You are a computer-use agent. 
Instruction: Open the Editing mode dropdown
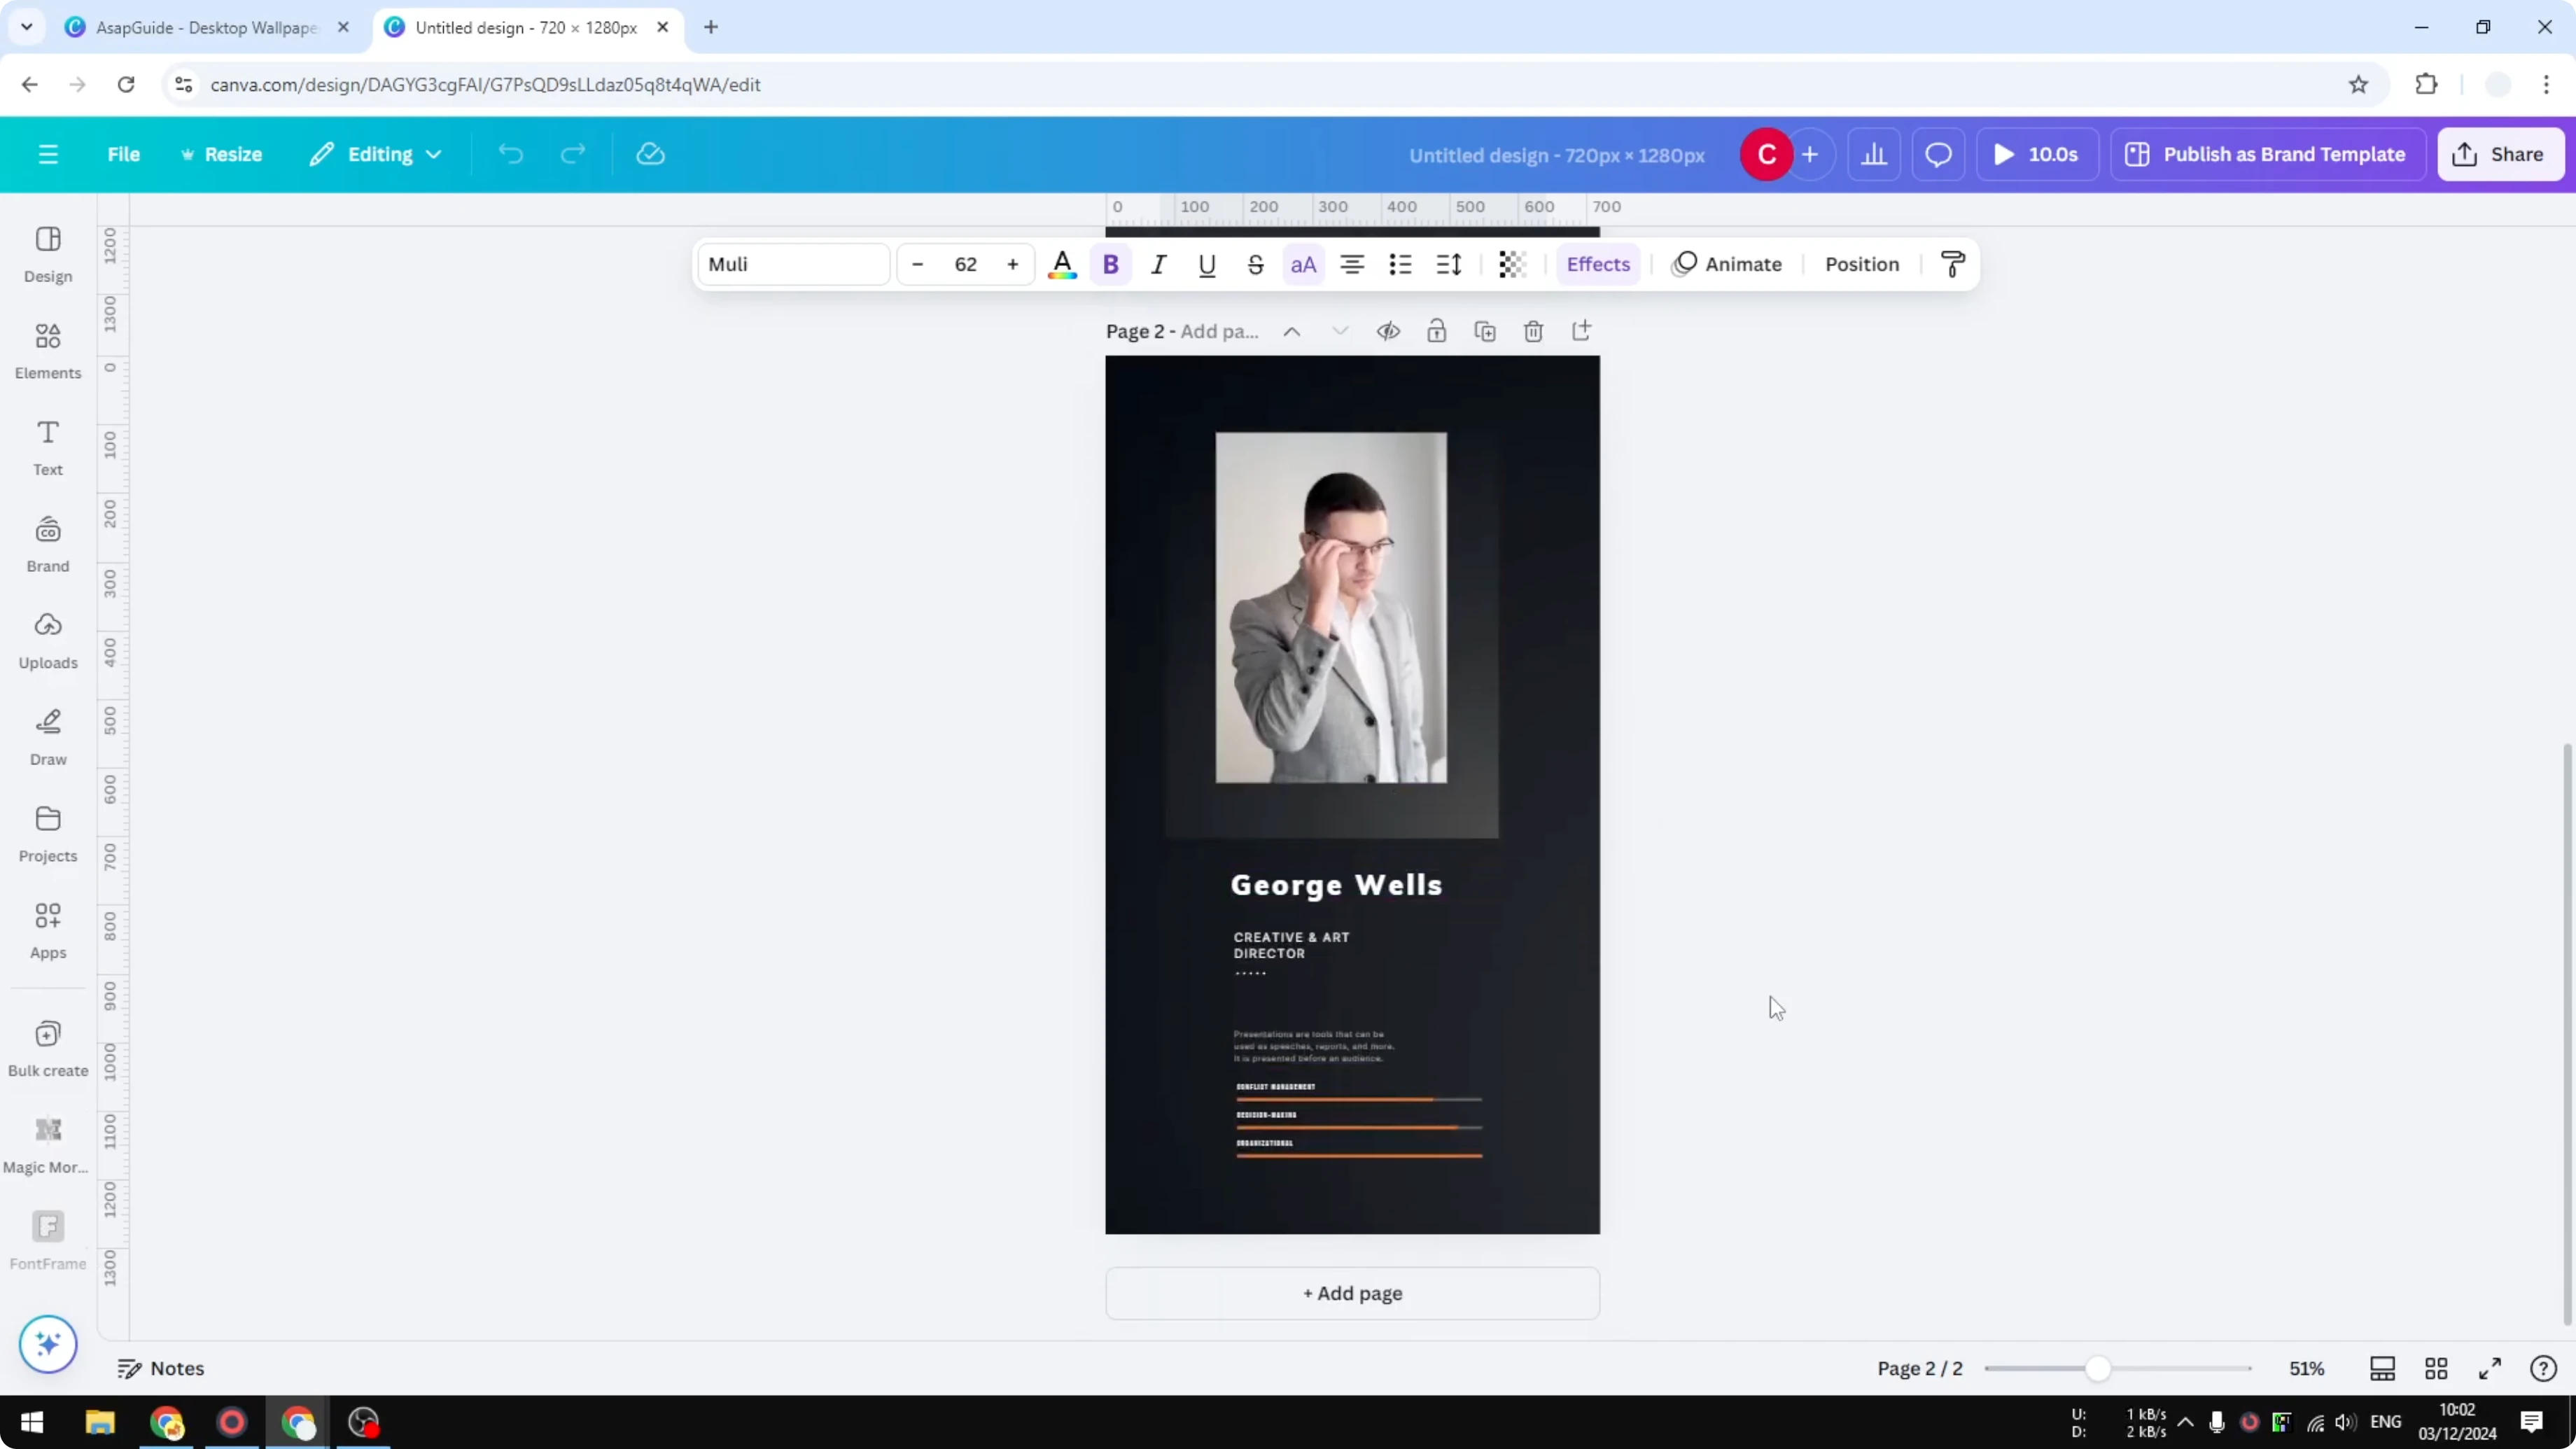click(375, 154)
